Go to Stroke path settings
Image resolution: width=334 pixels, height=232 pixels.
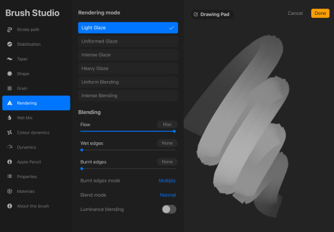(x=36, y=30)
